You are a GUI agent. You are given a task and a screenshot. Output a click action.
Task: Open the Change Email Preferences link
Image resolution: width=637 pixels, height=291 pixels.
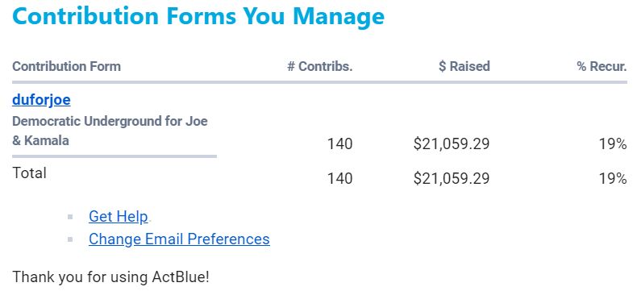[179, 239]
